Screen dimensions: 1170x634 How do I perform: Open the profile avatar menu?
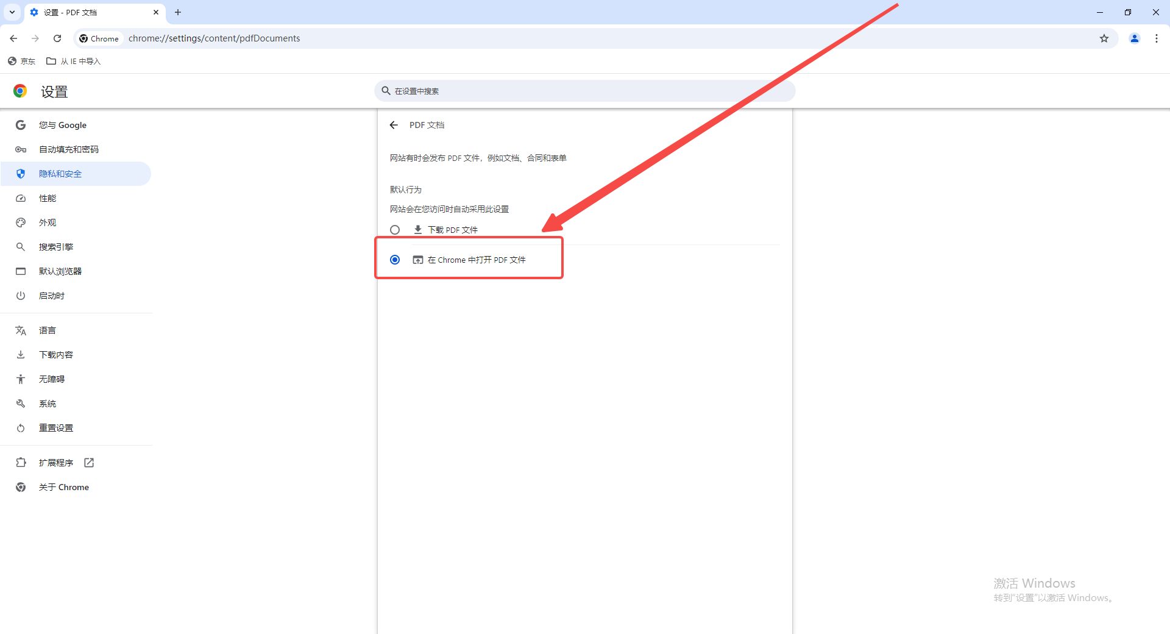[1135, 38]
